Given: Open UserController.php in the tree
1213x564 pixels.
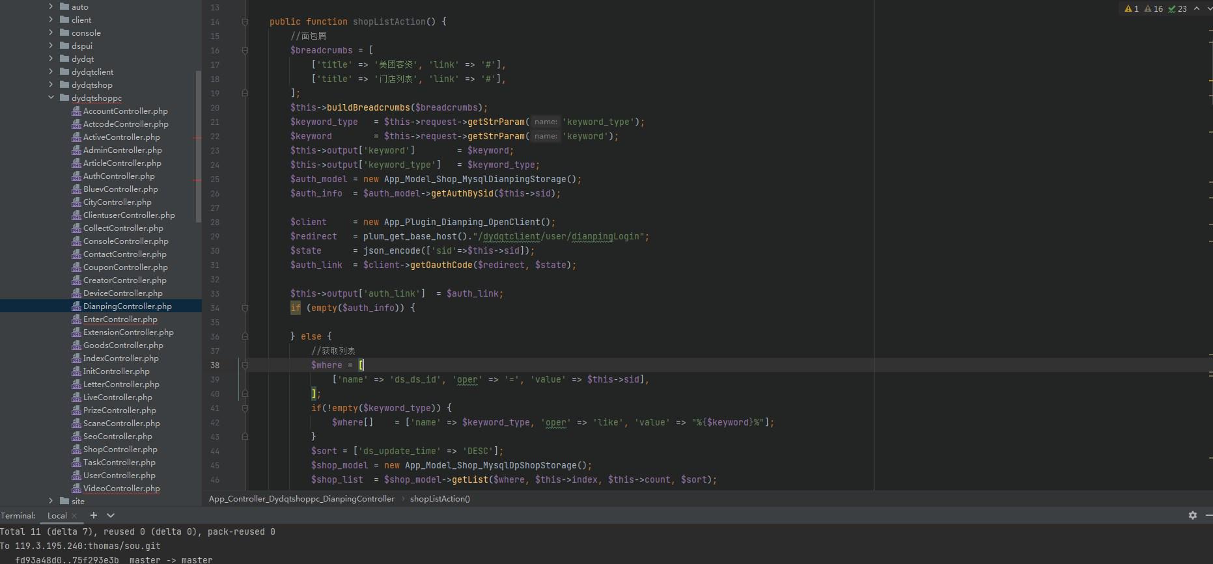Looking at the screenshot, I should (119, 476).
